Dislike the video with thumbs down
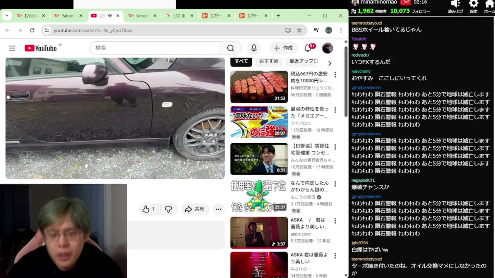Viewport: 495px width, 278px height. [168, 209]
